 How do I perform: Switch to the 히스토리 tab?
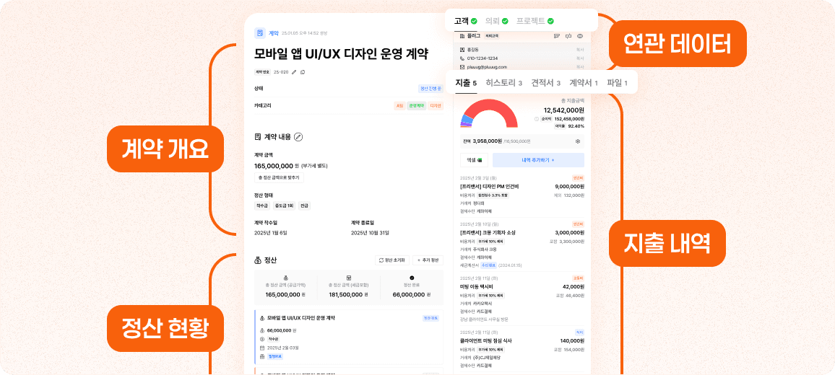(503, 83)
